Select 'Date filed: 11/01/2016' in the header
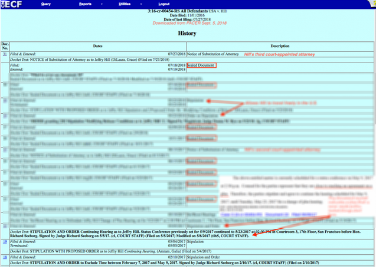 coord(187,15)
